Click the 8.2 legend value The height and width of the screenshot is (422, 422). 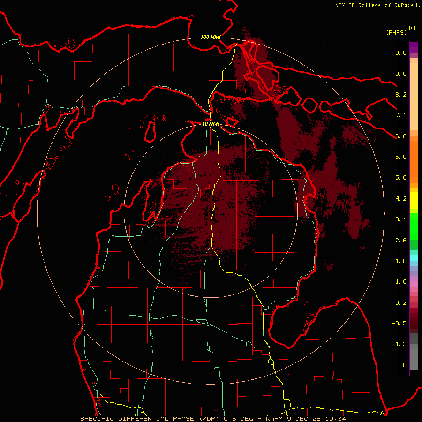[401, 95]
